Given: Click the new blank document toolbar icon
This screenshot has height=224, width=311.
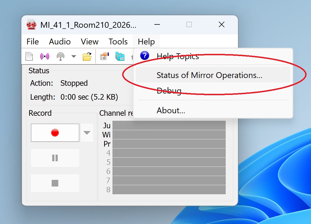Looking at the screenshot, I should point(29,56).
